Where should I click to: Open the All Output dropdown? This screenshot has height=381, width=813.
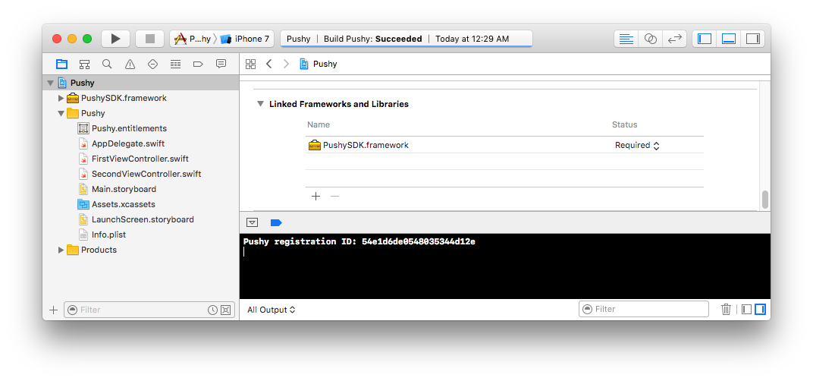pos(272,310)
